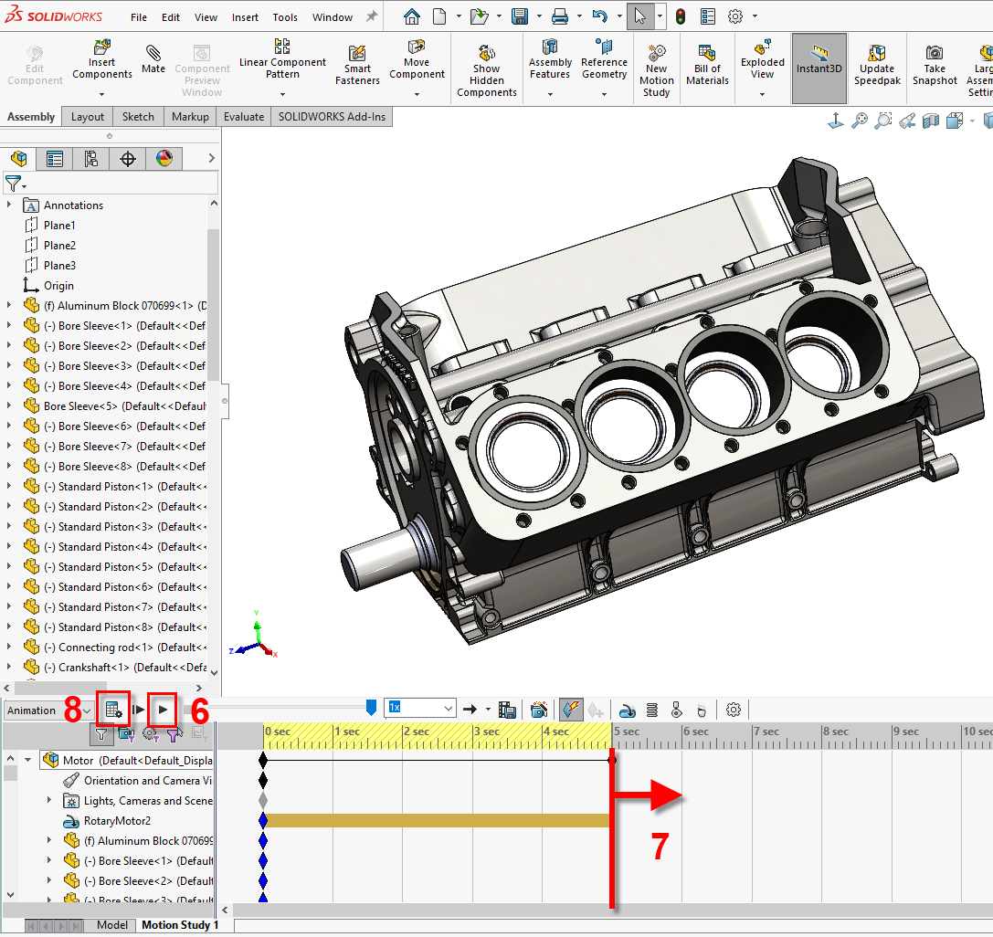This screenshot has width=993, height=937.
Task: Toggle Instant3D mode
Action: 819,68
